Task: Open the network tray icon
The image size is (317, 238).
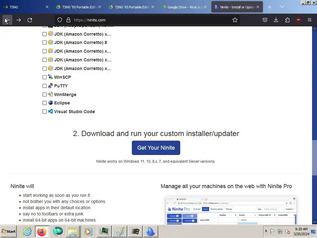Action: [280, 231]
